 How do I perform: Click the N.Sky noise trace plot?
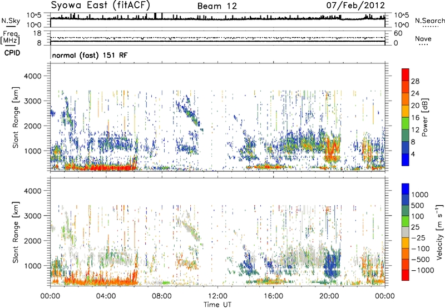point(217,20)
